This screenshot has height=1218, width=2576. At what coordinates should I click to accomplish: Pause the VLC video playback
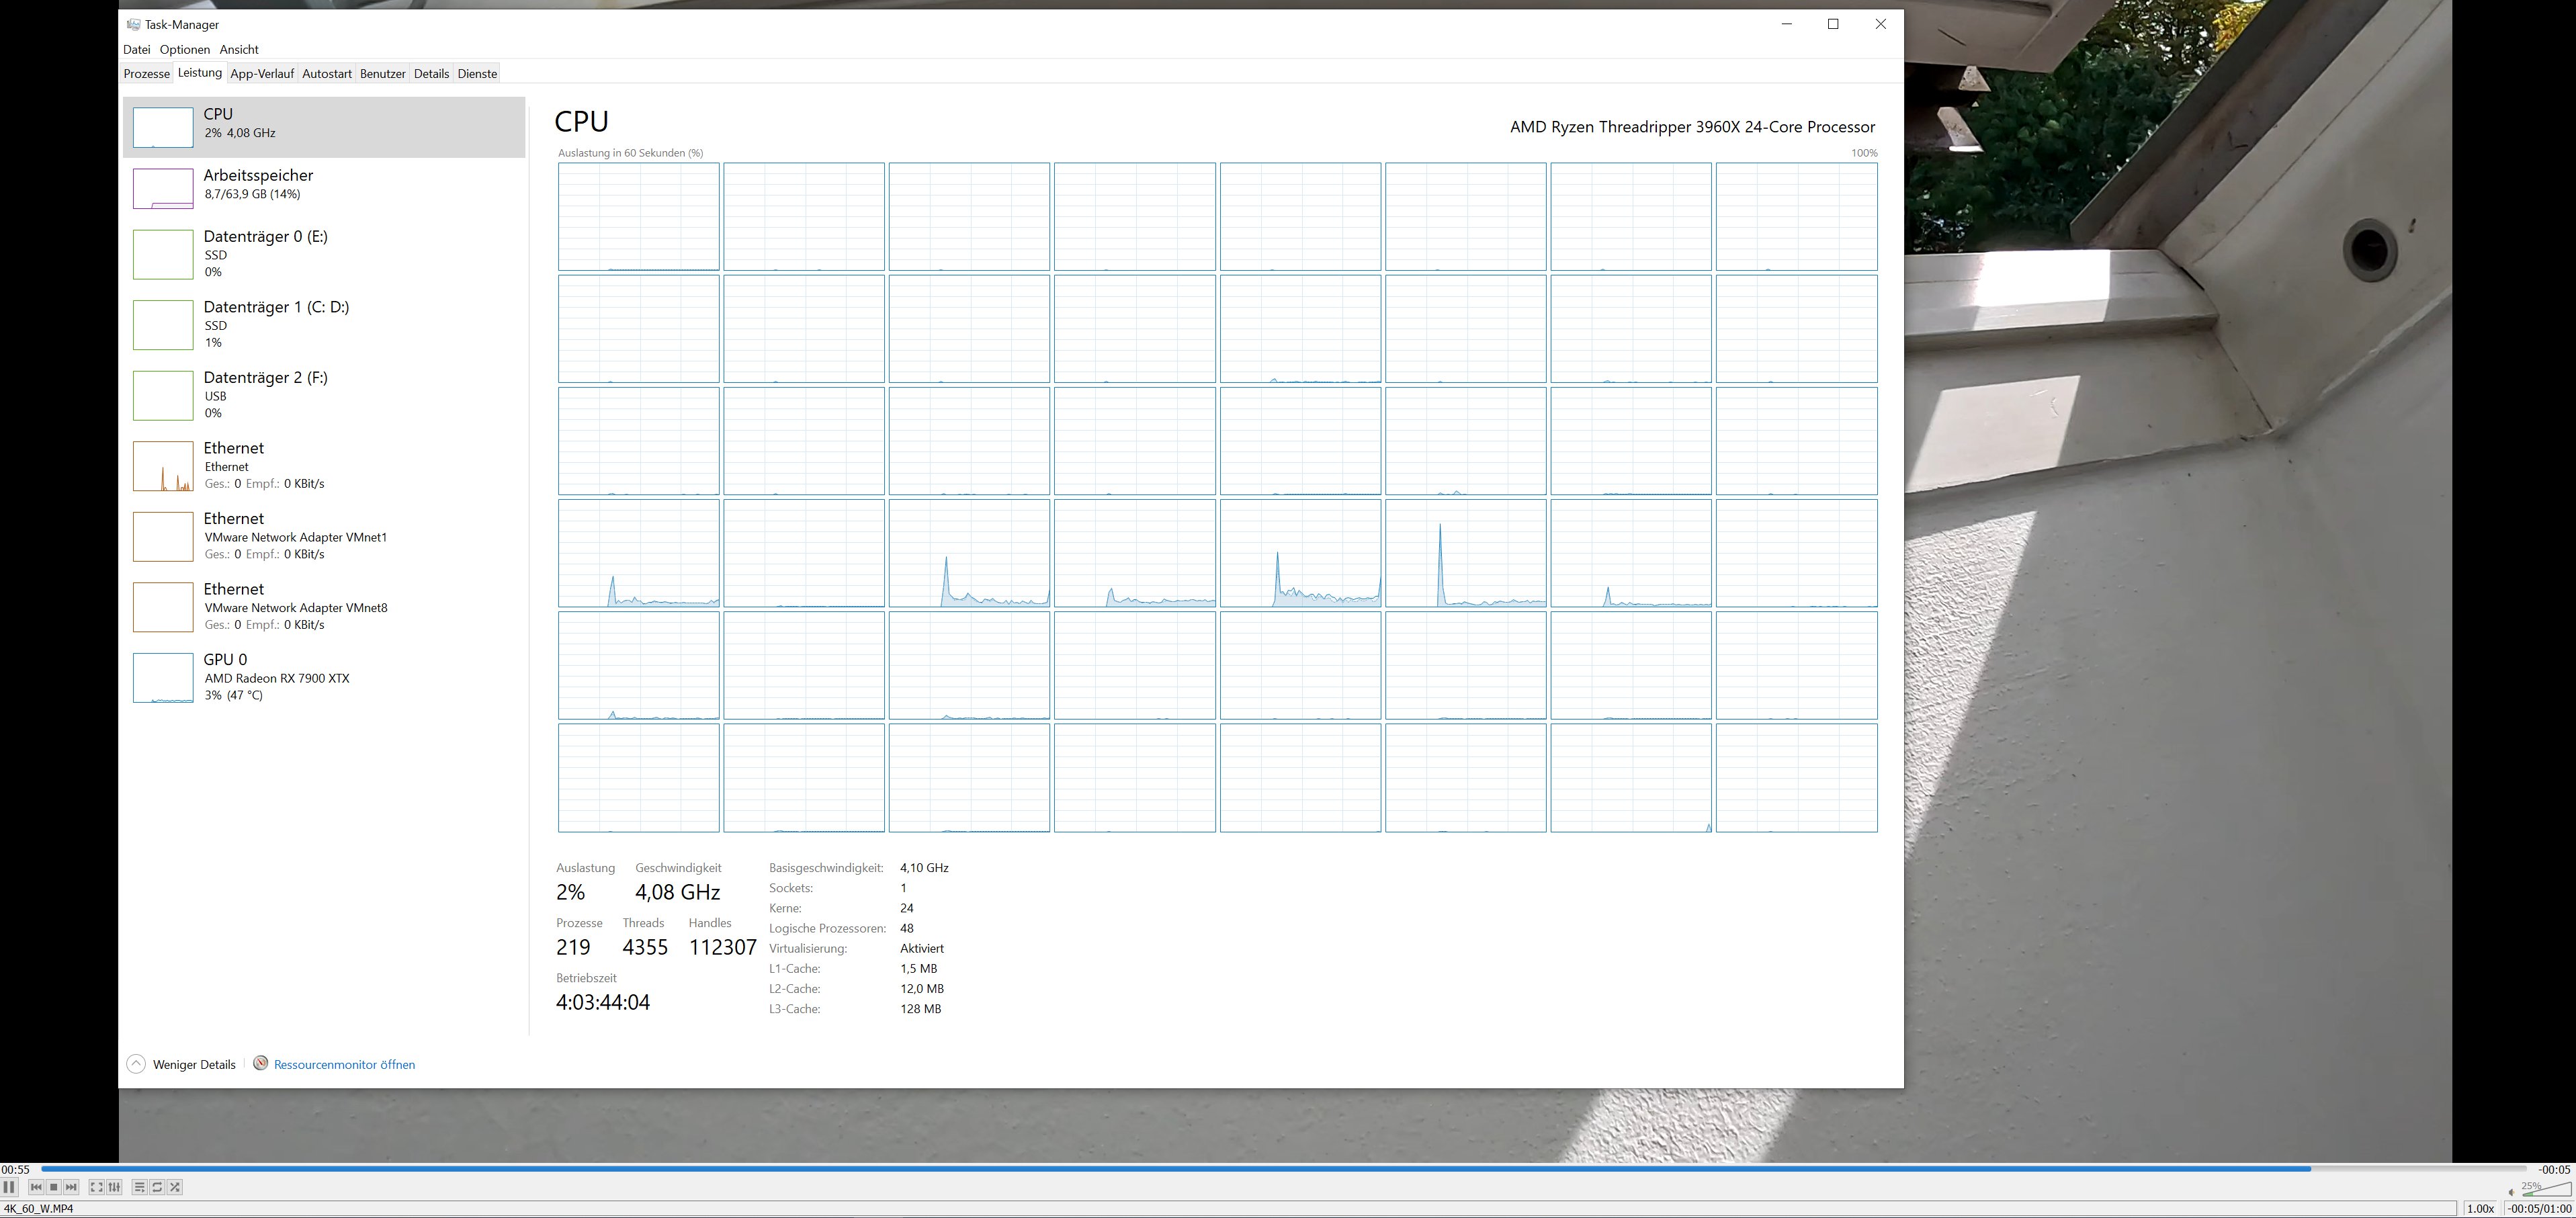coord(9,1187)
